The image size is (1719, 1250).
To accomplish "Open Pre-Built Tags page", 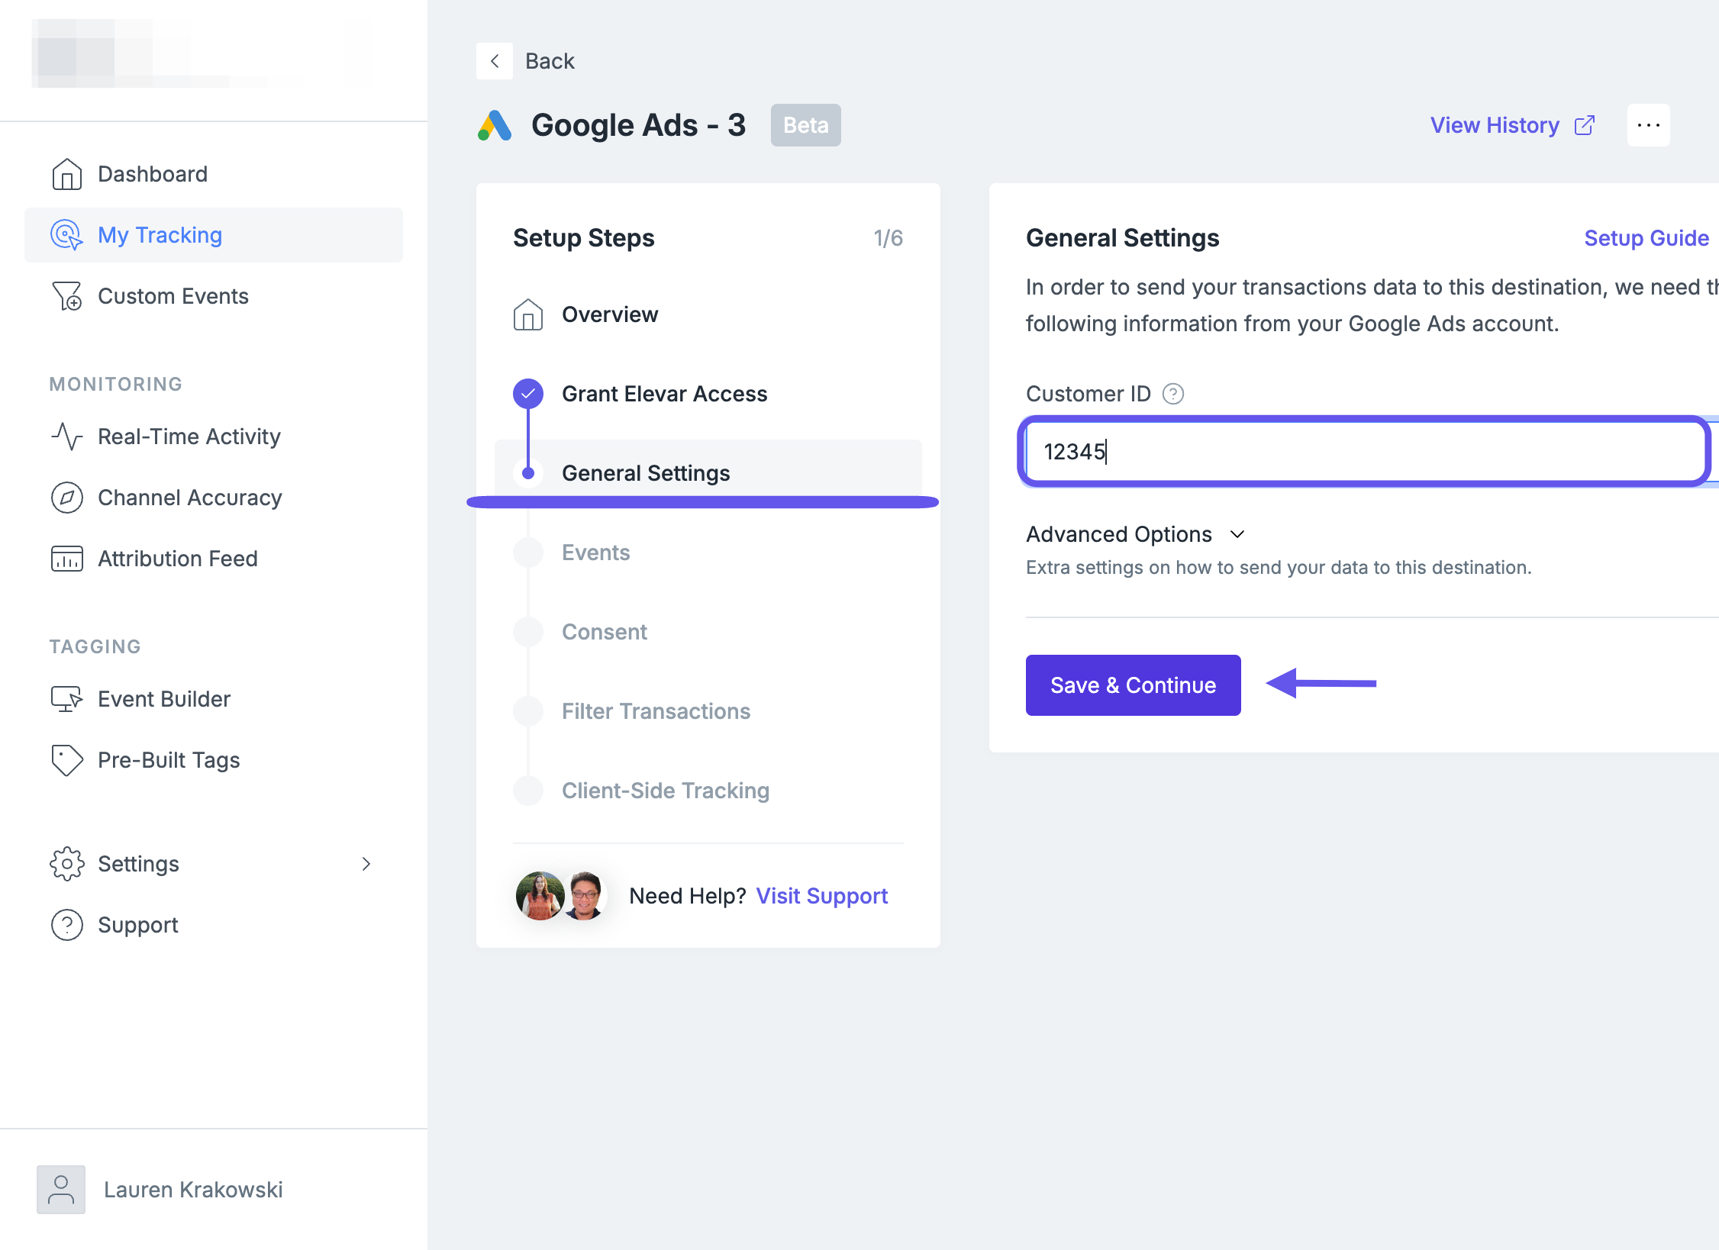I will 214,760.
